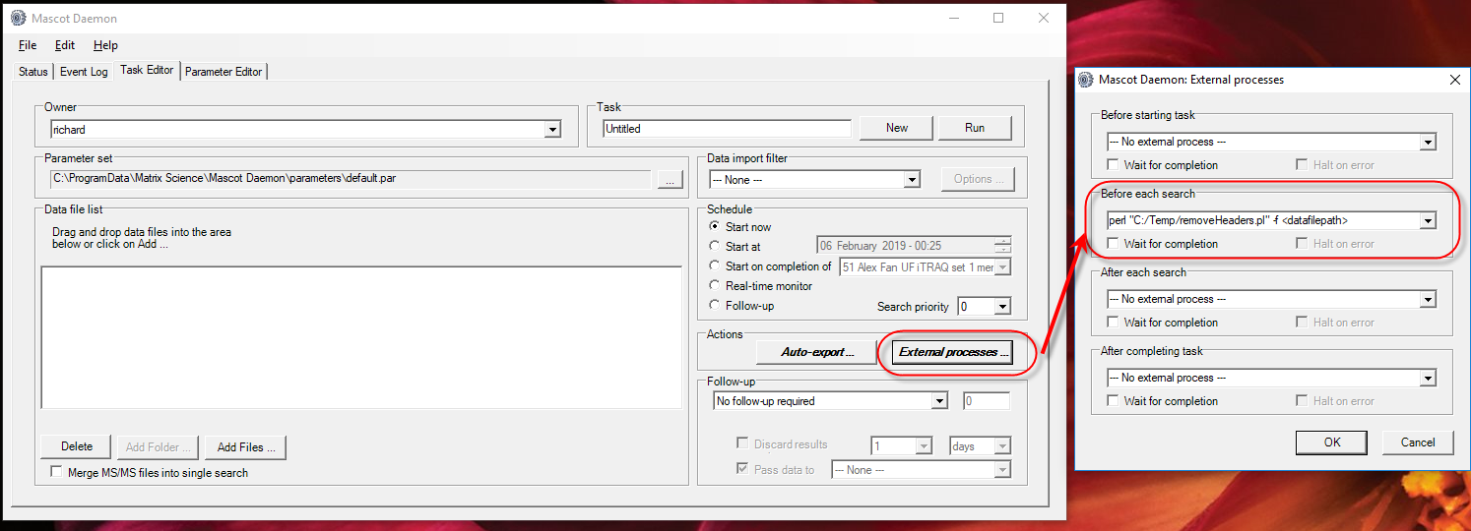Expand the Owner dropdown showing richard
The image size is (1471, 531).
(552, 129)
